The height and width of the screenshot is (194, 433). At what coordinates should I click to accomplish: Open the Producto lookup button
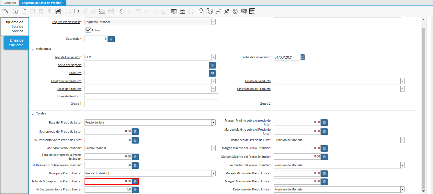212,73
